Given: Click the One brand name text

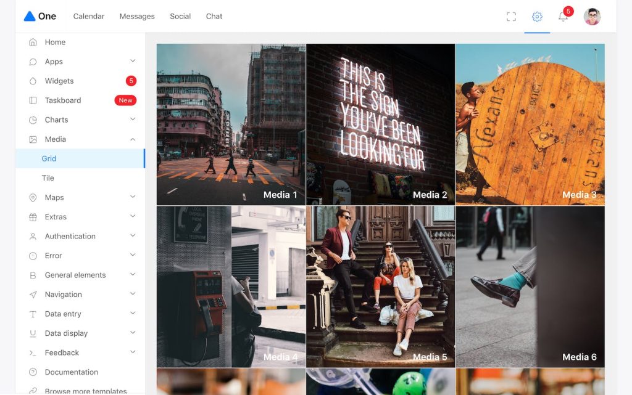Looking at the screenshot, I should pyautogui.click(x=47, y=17).
